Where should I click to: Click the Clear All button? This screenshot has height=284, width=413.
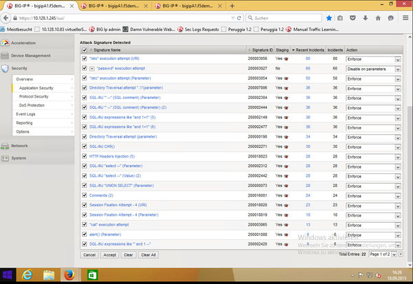(148, 255)
